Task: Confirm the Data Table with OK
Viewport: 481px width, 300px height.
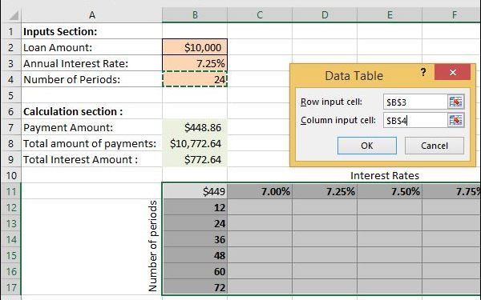Action: coord(367,146)
